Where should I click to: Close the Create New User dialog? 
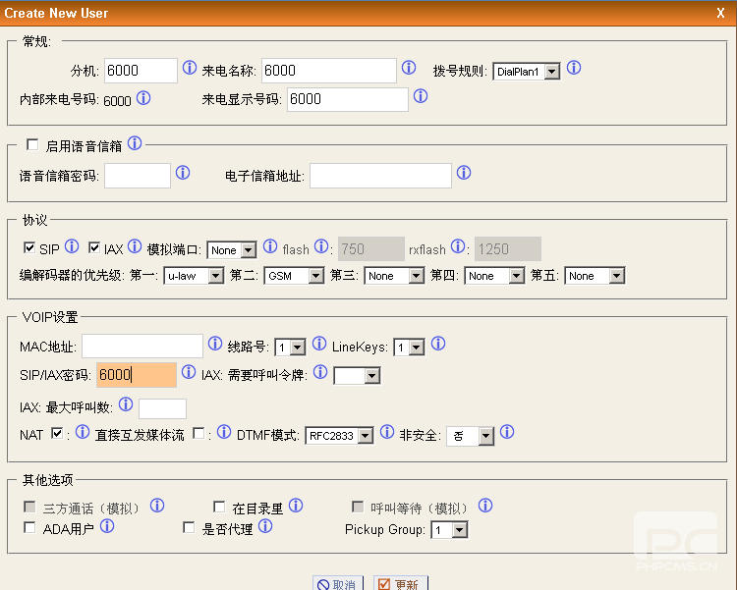coord(720,13)
